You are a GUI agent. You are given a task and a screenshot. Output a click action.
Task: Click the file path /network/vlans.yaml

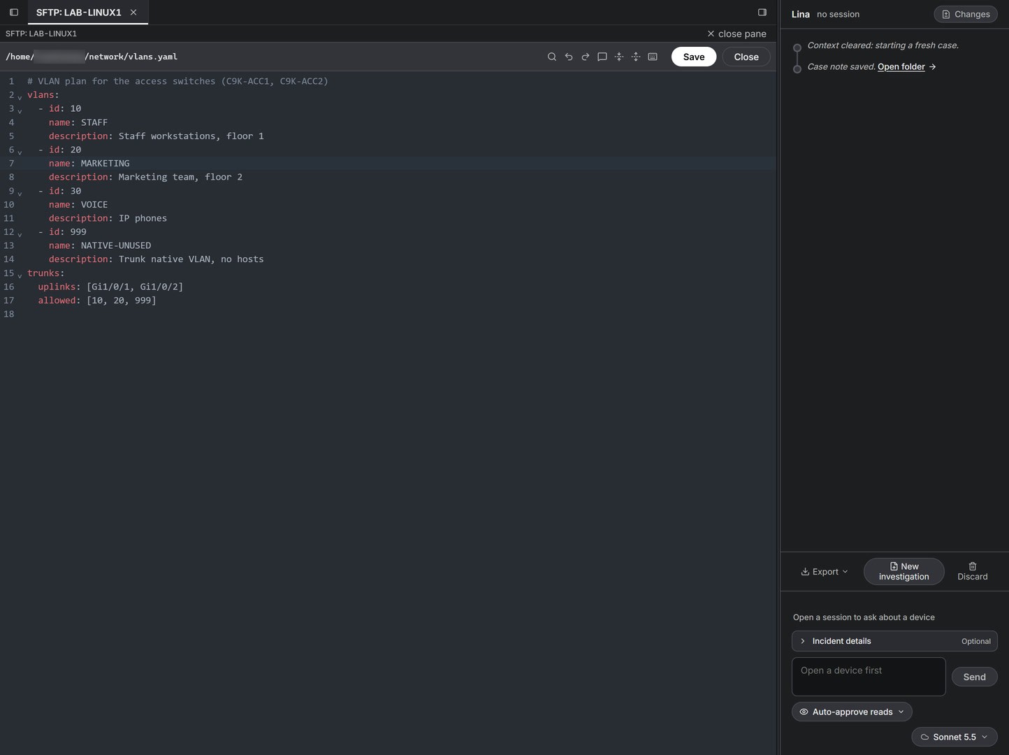coord(131,57)
